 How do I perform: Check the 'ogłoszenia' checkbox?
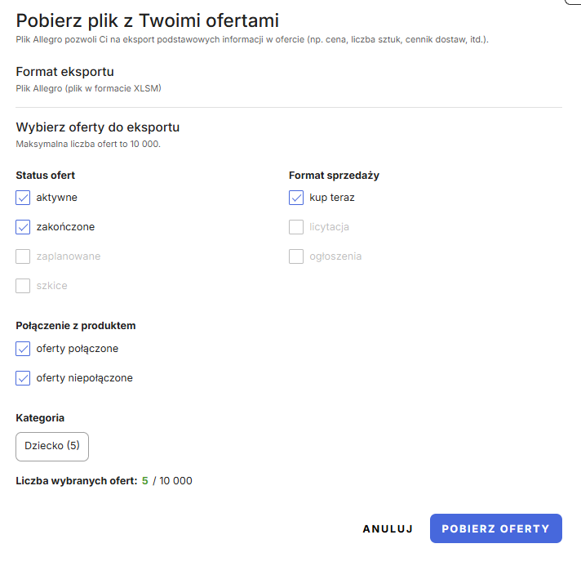click(296, 256)
